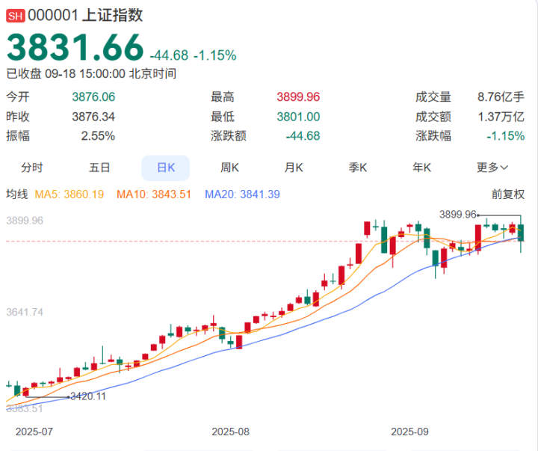Show the 年K yearly chart
The height and width of the screenshot is (451, 538).
(421, 168)
